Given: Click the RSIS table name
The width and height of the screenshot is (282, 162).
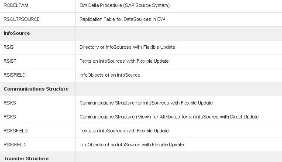Looking at the screenshot, I should 9,47.
